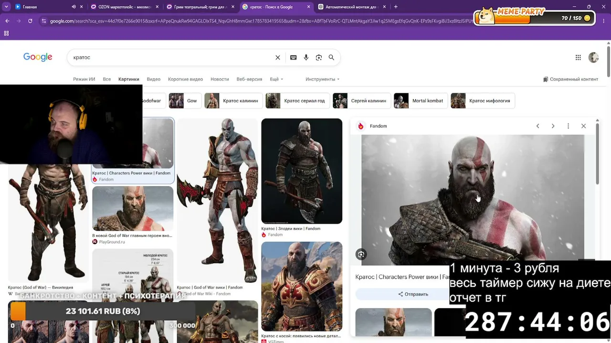
Task: Apply the Кратос мифология suggestion chip
Action: click(x=483, y=101)
